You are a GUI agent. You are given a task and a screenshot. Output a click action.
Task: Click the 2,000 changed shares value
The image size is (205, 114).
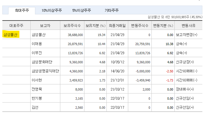pyautogui.click(x=146, y=89)
